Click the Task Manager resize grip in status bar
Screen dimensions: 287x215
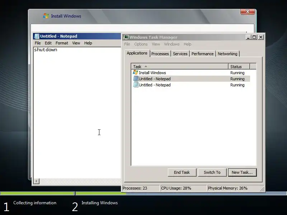[262, 189]
